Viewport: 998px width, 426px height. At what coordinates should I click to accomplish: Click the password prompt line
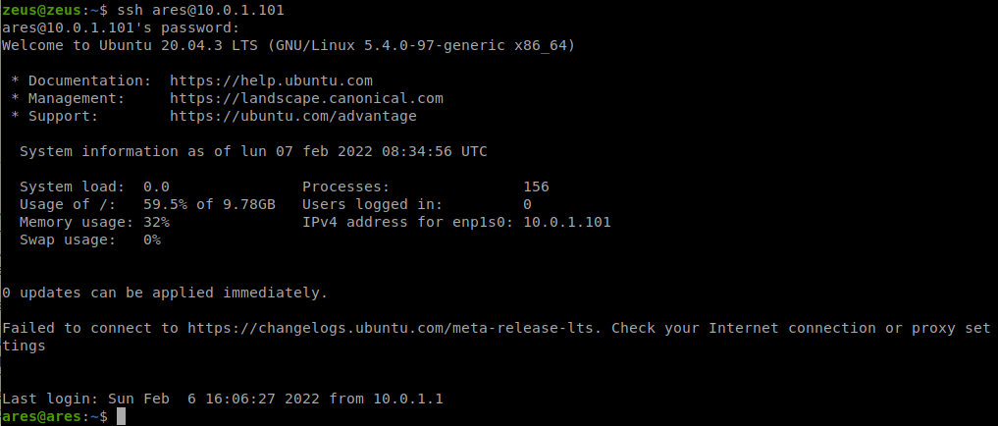click(121, 28)
